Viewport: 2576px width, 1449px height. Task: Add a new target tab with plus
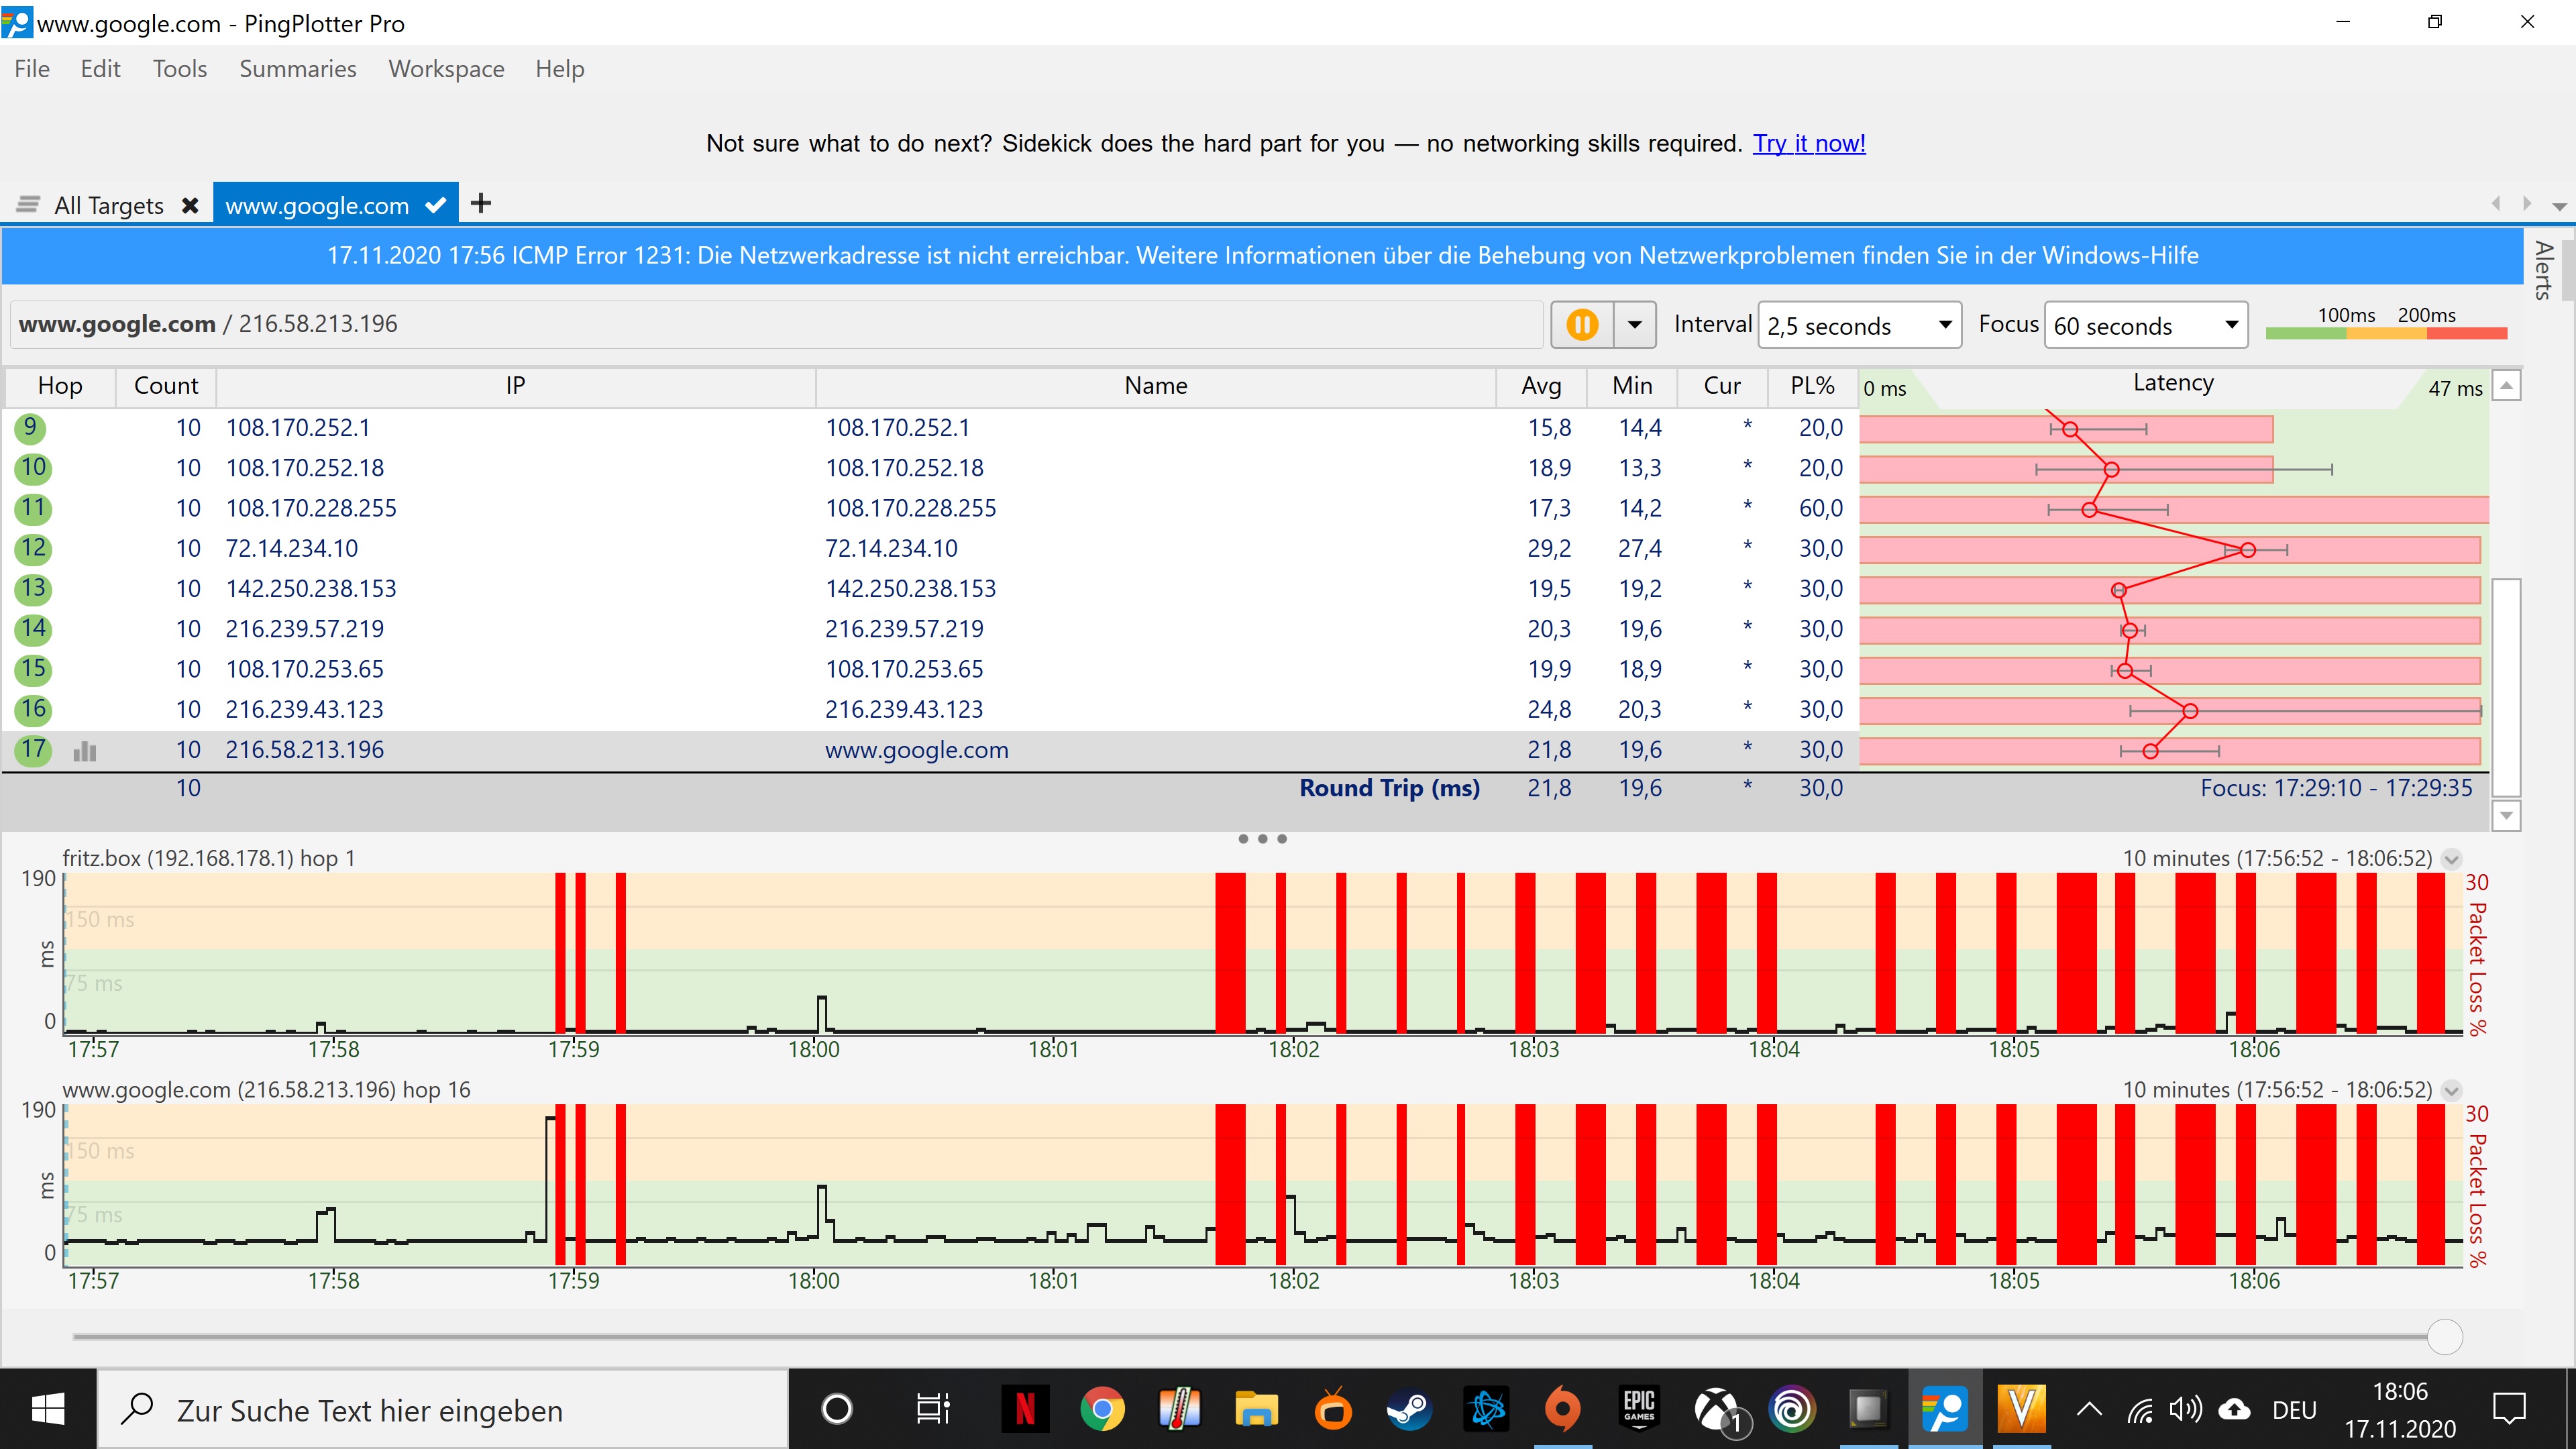point(481,204)
